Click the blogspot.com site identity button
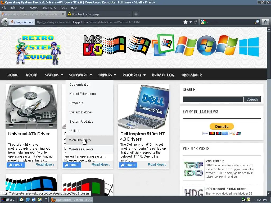 (x=22, y=22)
